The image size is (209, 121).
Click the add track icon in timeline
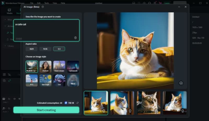tap(4, 81)
